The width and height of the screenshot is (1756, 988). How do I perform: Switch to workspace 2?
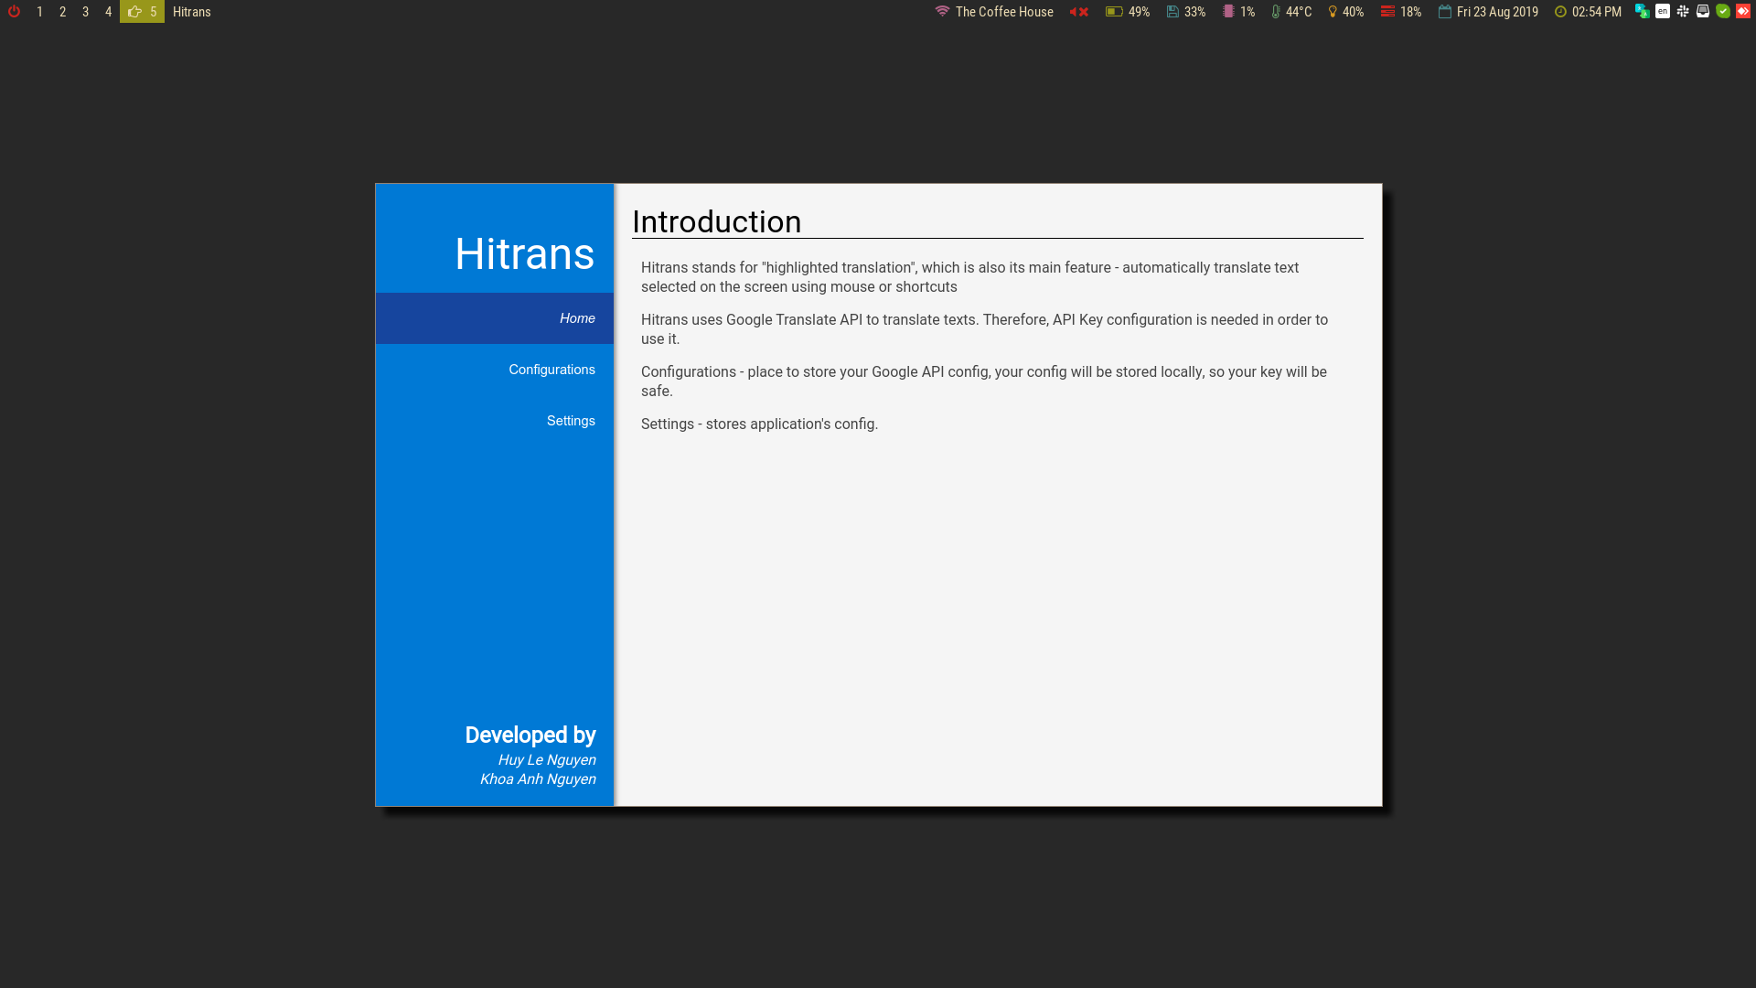[x=62, y=12]
